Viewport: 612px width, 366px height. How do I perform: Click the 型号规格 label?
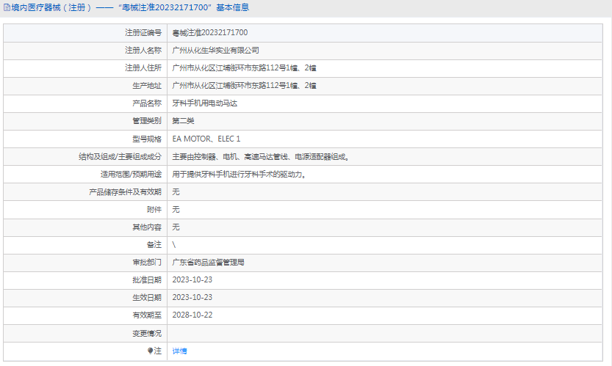[147, 139]
